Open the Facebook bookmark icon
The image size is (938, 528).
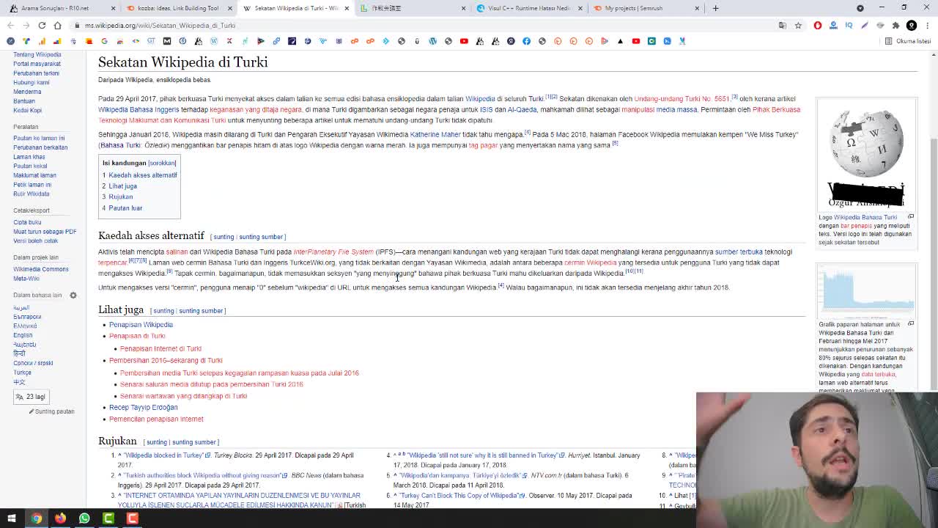(x=526, y=41)
